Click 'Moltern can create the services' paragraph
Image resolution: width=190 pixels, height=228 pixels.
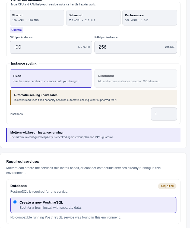point(83,170)
